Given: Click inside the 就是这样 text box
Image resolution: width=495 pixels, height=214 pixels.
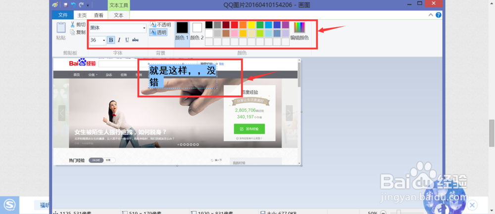Looking at the screenshot, I should pos(183,77).
